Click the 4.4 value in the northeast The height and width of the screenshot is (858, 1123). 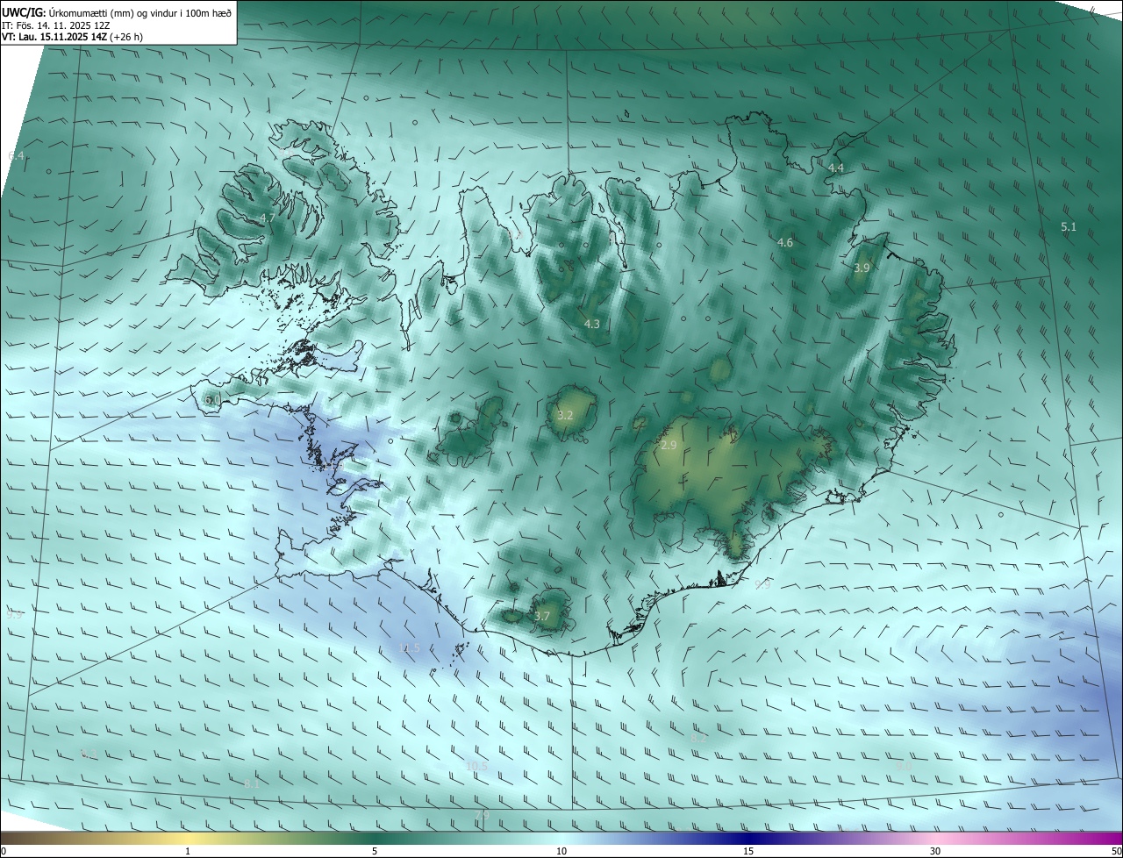(x=836, y=168)
